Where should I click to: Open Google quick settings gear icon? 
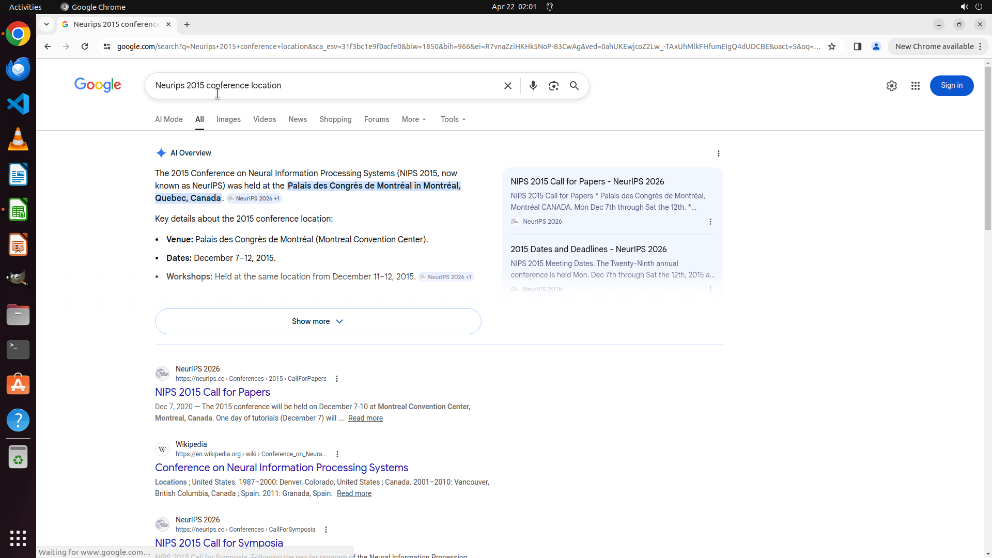tap(891, 86)
